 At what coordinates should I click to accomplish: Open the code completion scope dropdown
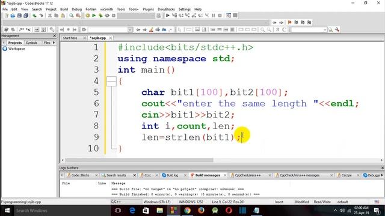(x=130, y=29)
